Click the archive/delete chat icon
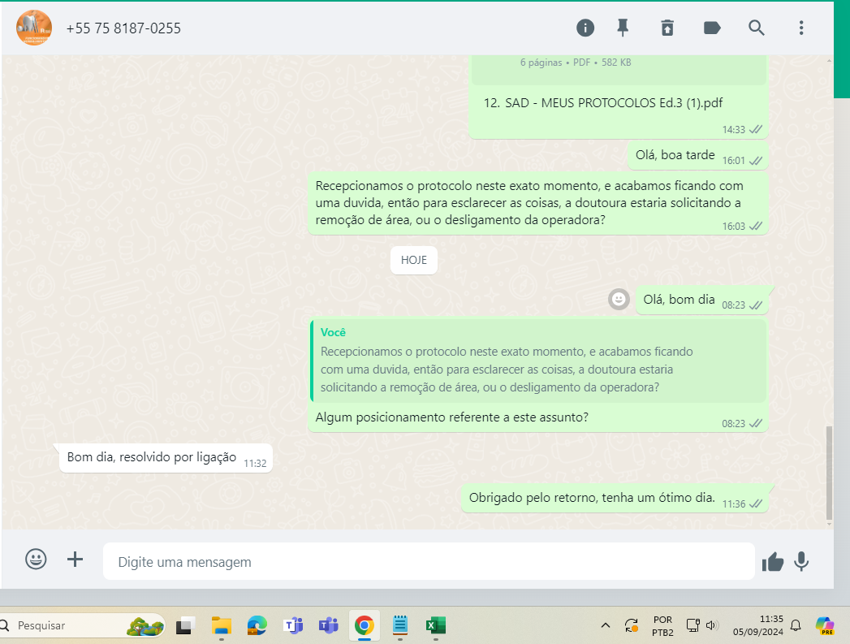The height and width of the screenshot is (644, 850). click(x=667, y=28)
